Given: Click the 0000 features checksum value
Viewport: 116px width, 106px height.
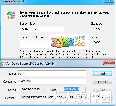Looking at the screenshot, I should (x=97, y=42).
